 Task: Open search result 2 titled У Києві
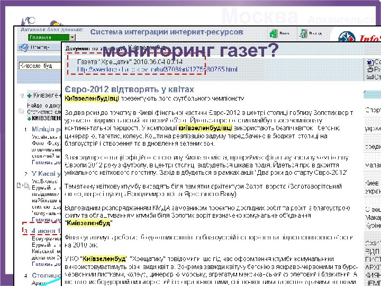[46, 174]
